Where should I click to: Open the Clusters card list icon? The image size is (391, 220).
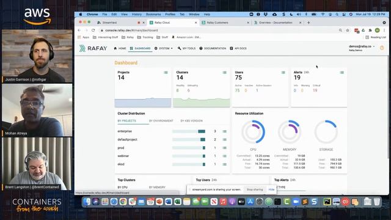pyautogui.click(x=224, y=72)
